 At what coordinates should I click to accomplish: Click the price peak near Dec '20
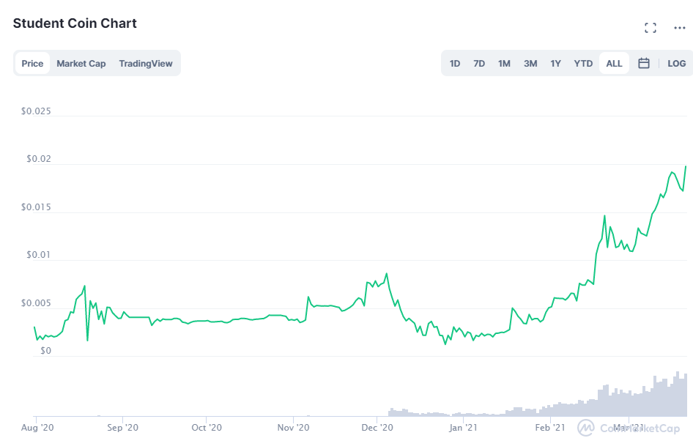tap(387, 274)
